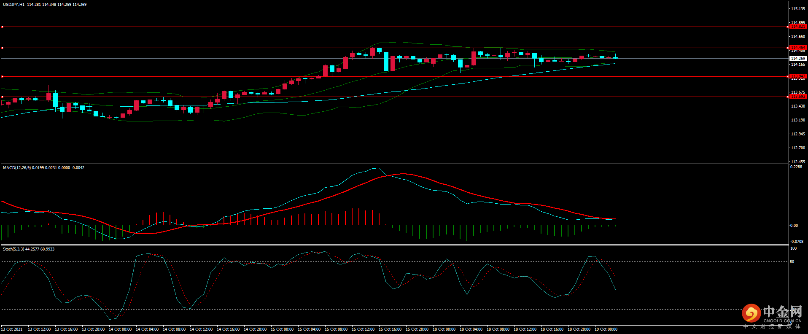
Task: Select the Stoch(5,3,3) indicator label
Action: 13,249
